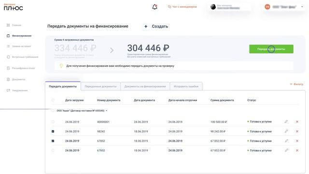
Task: Click the faded uploaded sum 334 446 ₽
Action: (x=75, y=48)
